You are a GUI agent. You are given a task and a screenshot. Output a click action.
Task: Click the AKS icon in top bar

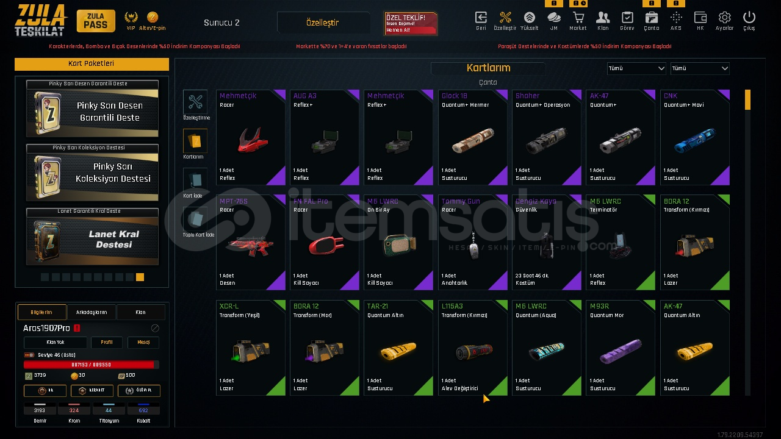676,18
